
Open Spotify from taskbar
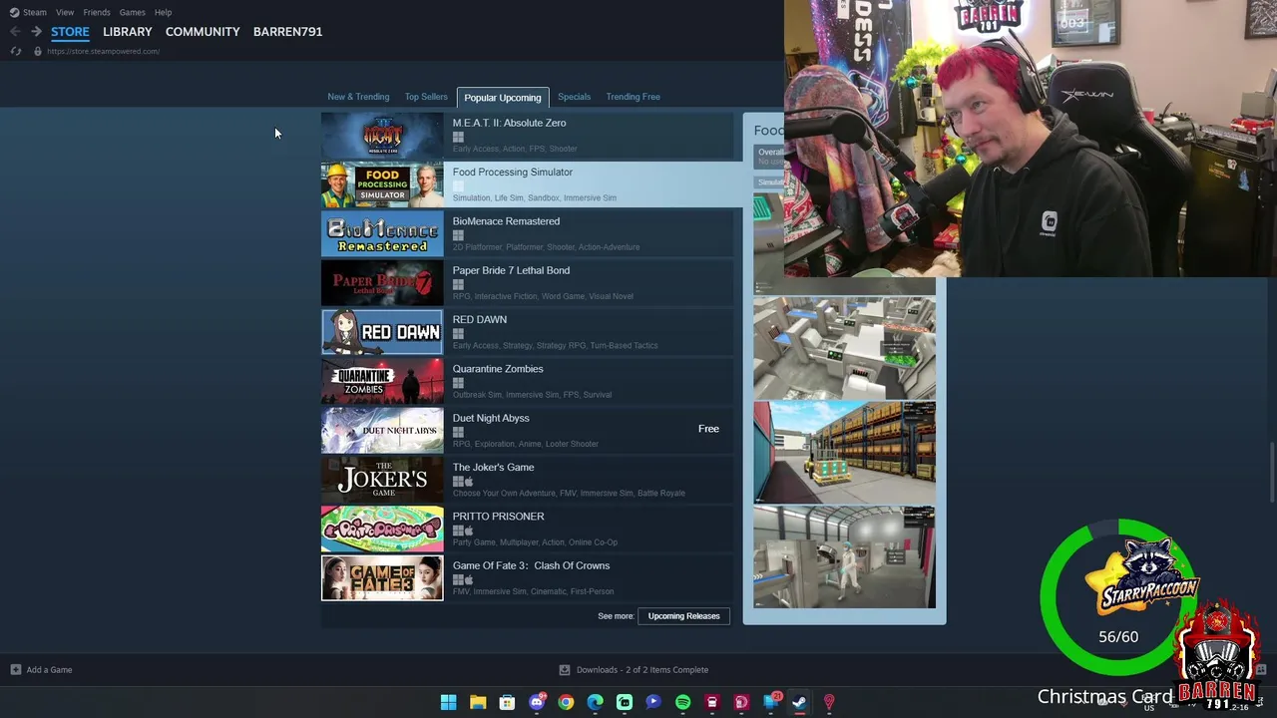(x=682, y=702)
